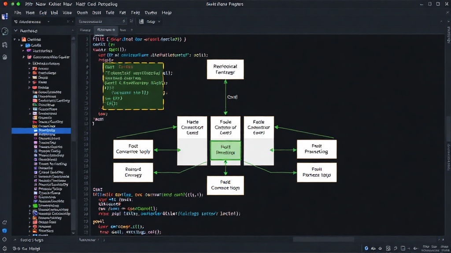Click the yellow dashed highlighted code block
This screenshot has height=253, width=451.
tap(133, 86)
